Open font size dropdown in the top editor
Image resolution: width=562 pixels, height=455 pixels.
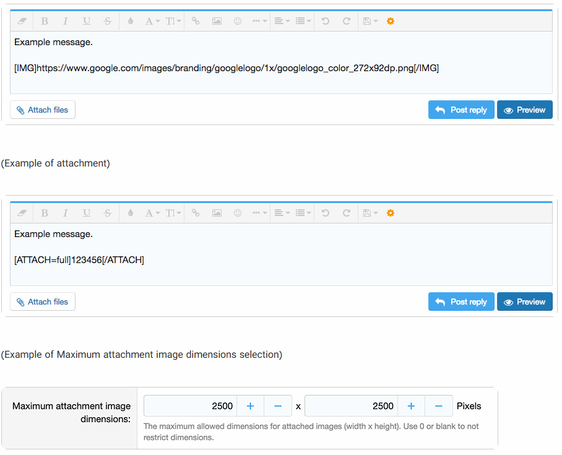(x=173, y=21)
